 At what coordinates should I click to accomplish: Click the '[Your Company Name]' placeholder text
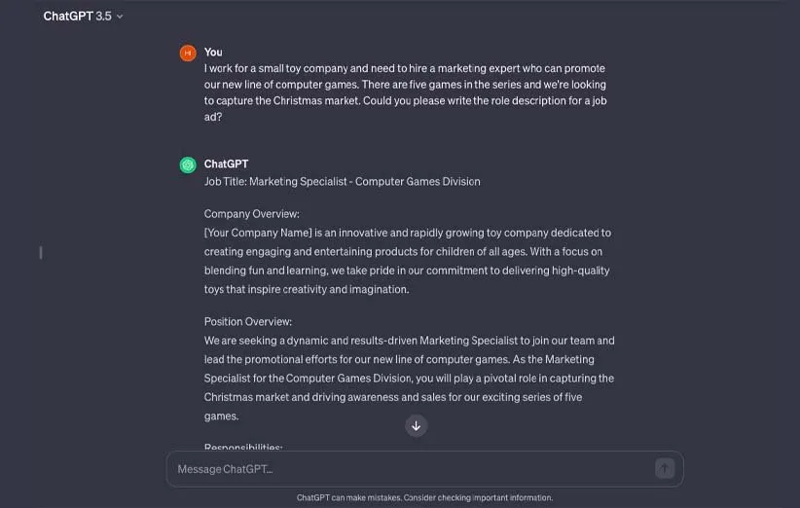[x=257, y=234]
